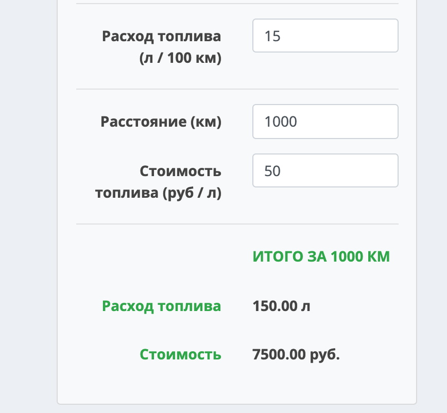This screenshot has height=413, width=447.
Task: Select the '7500.00 руб.' total cost value
Action: tap(296, 355)
